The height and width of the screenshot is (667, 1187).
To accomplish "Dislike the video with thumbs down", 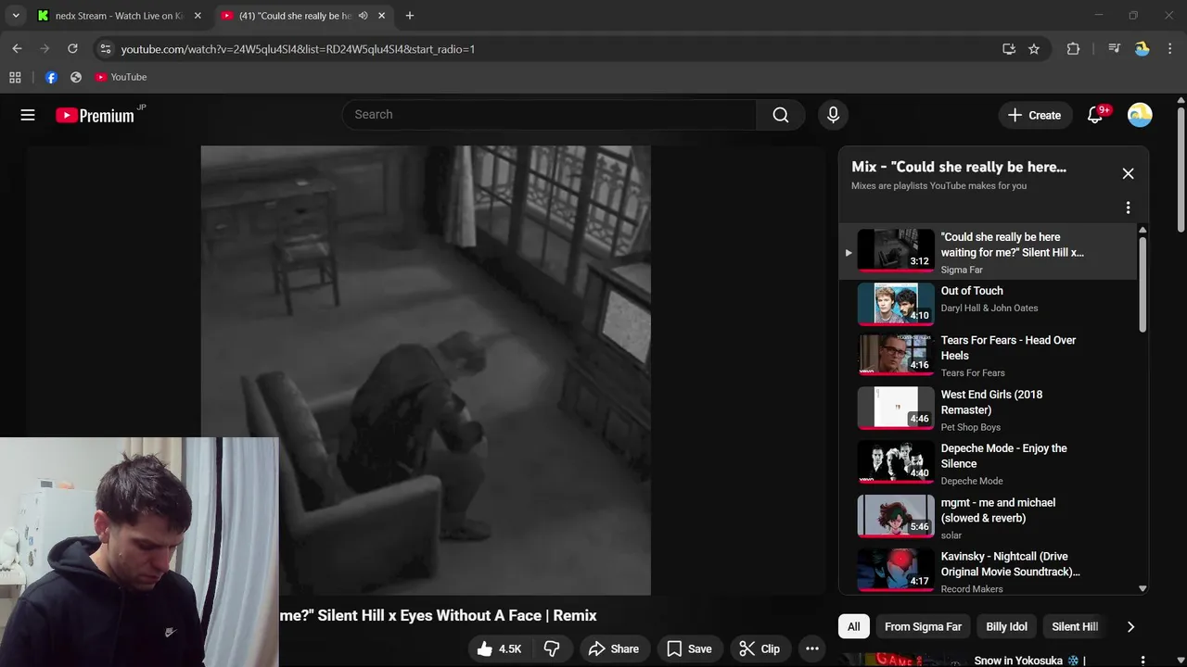I will point(552,648).
